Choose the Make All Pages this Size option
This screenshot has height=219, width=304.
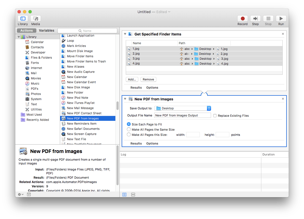[128, 134]
